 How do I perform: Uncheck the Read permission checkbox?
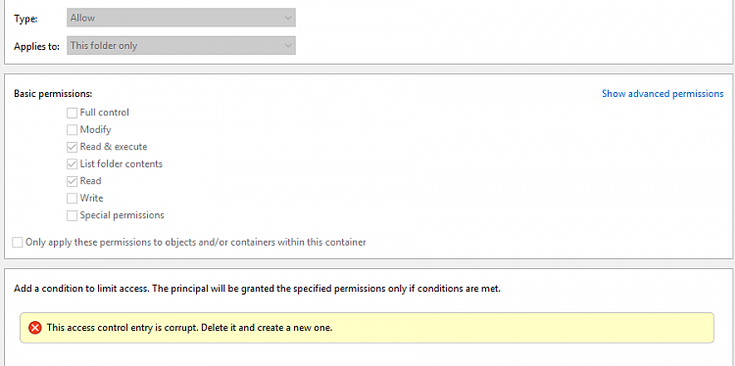(72, 181)
